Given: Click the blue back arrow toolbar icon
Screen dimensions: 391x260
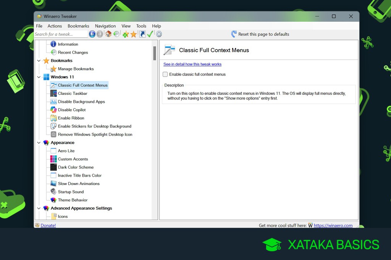Looking at the screenshot, I should (x=92, y=34).
